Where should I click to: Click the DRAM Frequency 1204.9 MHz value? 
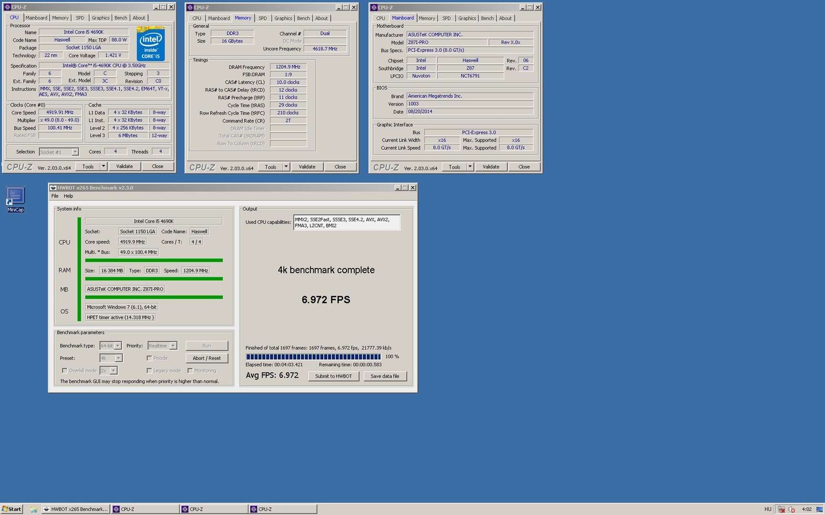click(288, 67)
